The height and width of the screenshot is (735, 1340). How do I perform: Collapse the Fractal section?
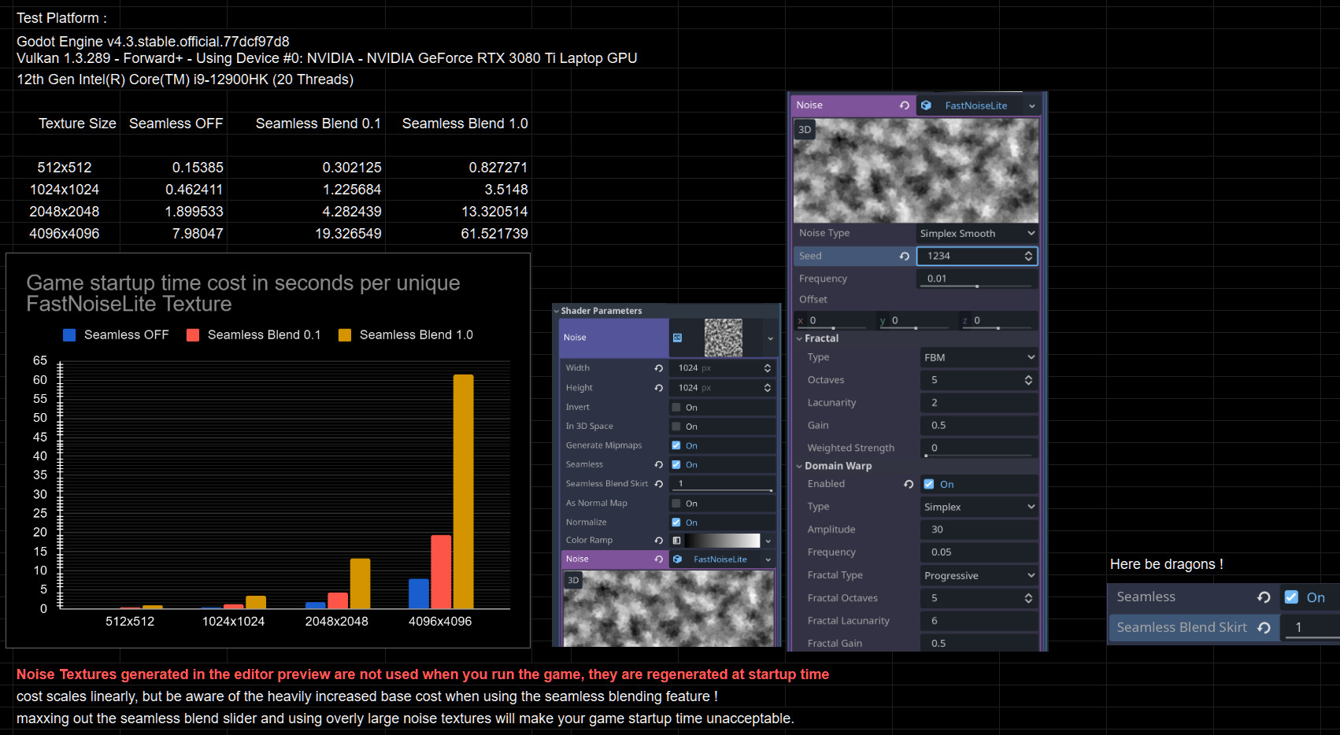[799, 338]
